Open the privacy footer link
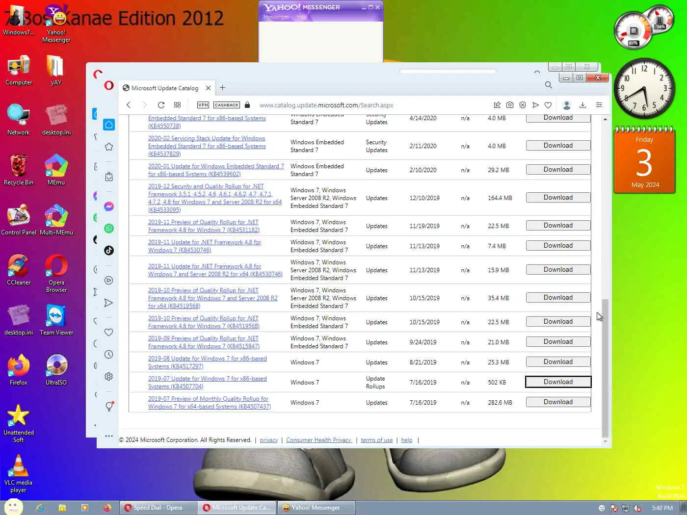 [268, 440]
